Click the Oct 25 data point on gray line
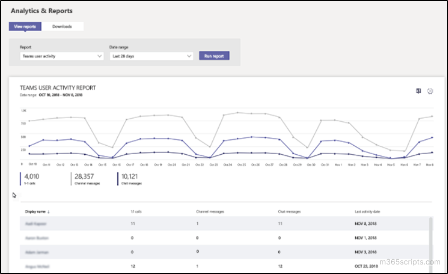Image resolution: width=448 pixels, height=274 pixels. coord(237,112)
